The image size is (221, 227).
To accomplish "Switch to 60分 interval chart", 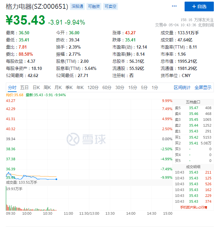I will click(107, 87).
